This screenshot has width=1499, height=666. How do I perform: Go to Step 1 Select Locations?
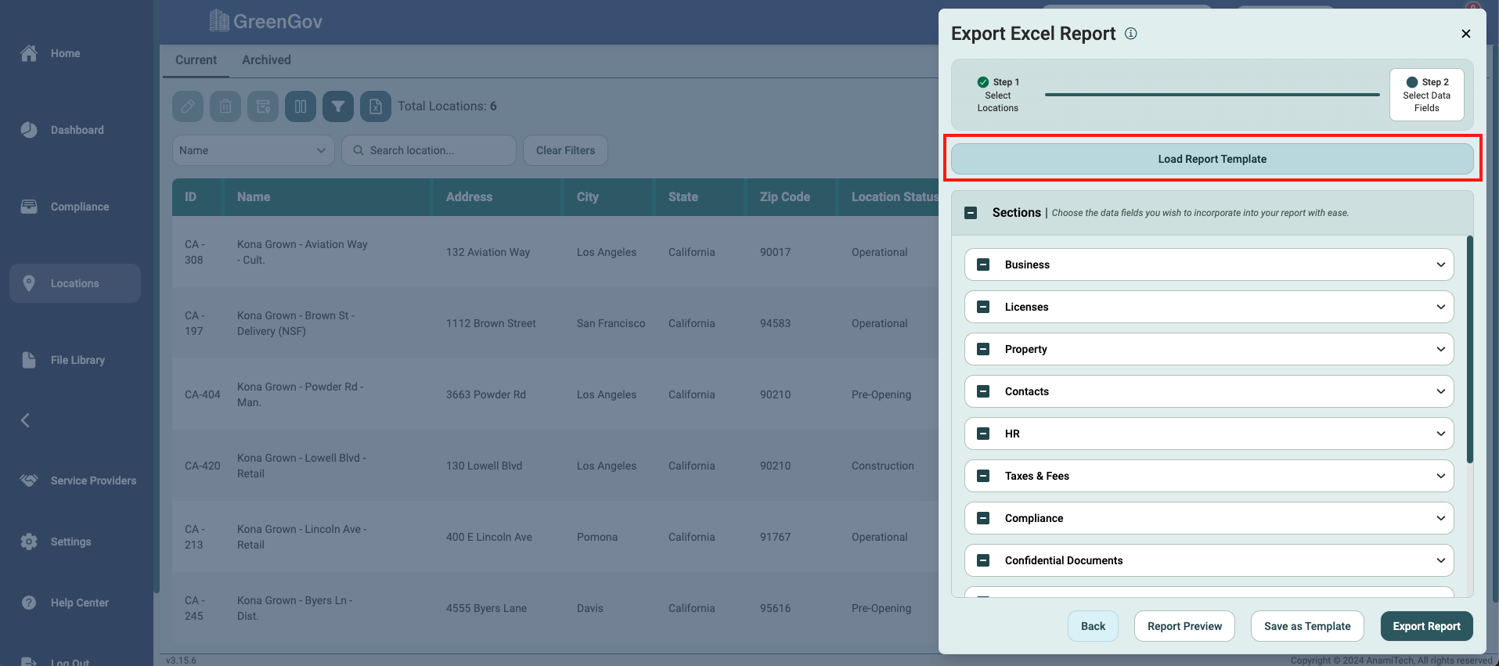[x=998, y=95]
